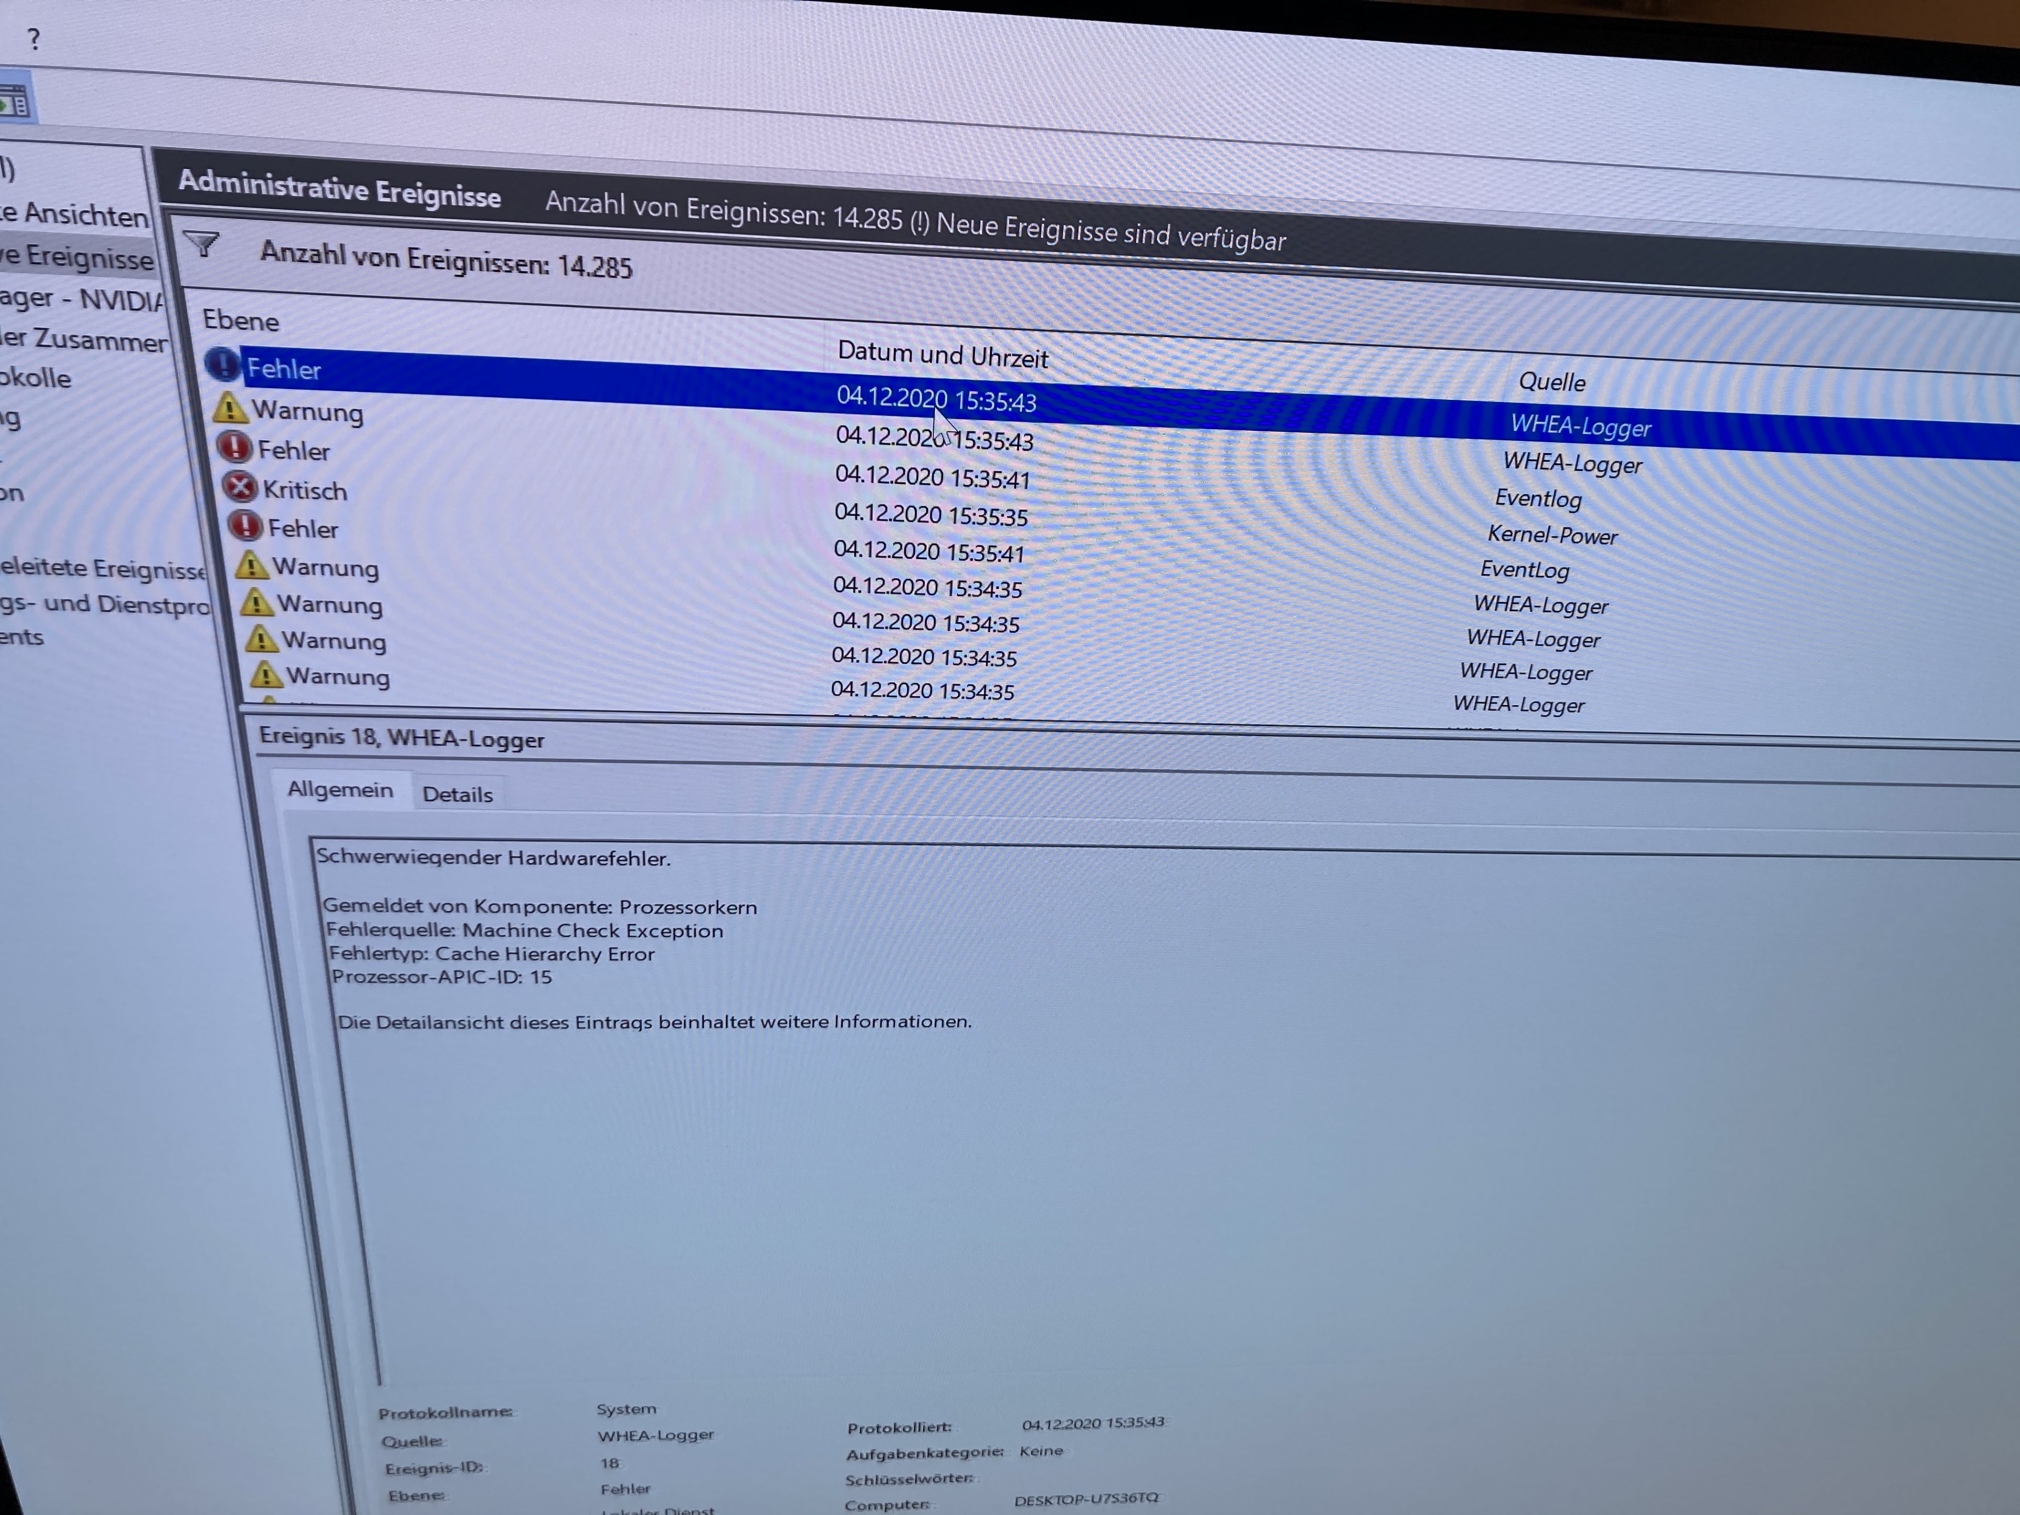Image resolution: width=2020 pixels, height=1515 pixels.
Task: Click the red error icon of the Eventlog Fehler row
Action: tap(235, 447)
